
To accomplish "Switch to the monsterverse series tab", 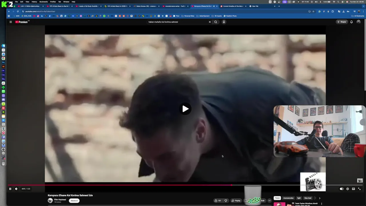I will click(x=175, y=6).
